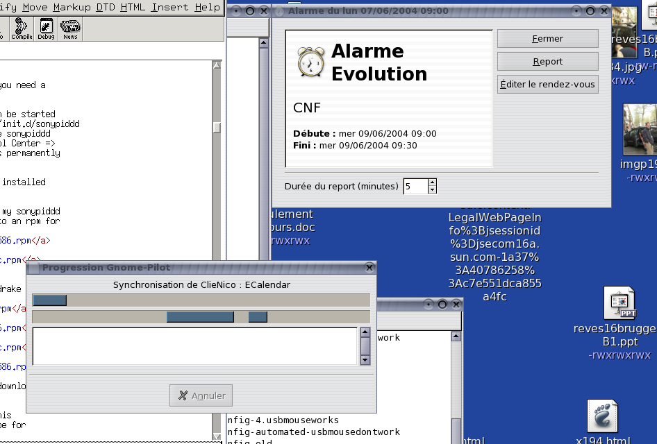
Task: Click the terminal window scroll up arrow
Action: pyautogui.click(x=456, y=336)
